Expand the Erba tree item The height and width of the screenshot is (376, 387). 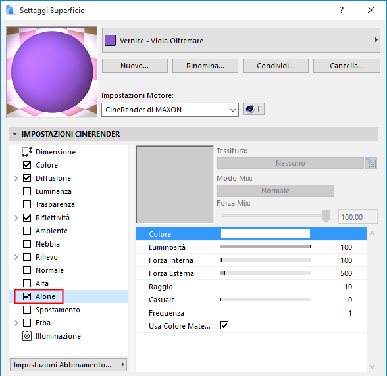(x=16, y=323)
